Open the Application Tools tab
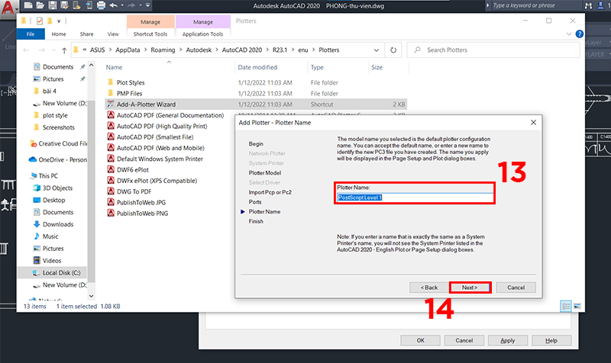 202,34
